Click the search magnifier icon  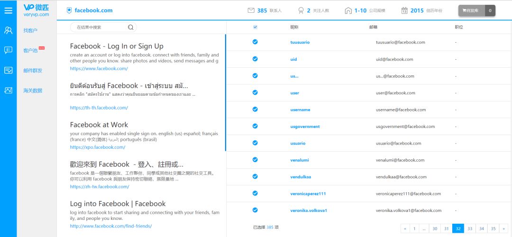coord(131,27)
